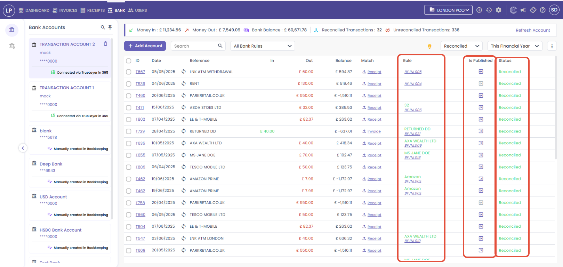Click publish icon for MS JANE DOE row

coord(481,155)
